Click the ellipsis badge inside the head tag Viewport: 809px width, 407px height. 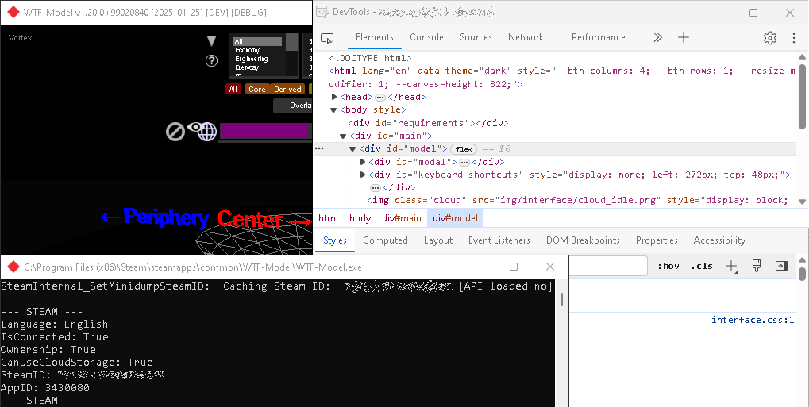tap(379, 97)
